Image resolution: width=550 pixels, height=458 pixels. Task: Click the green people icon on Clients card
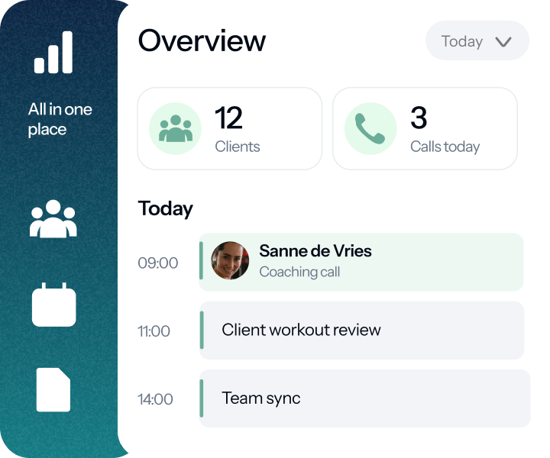pyautogui.click(x=176, y=128)
